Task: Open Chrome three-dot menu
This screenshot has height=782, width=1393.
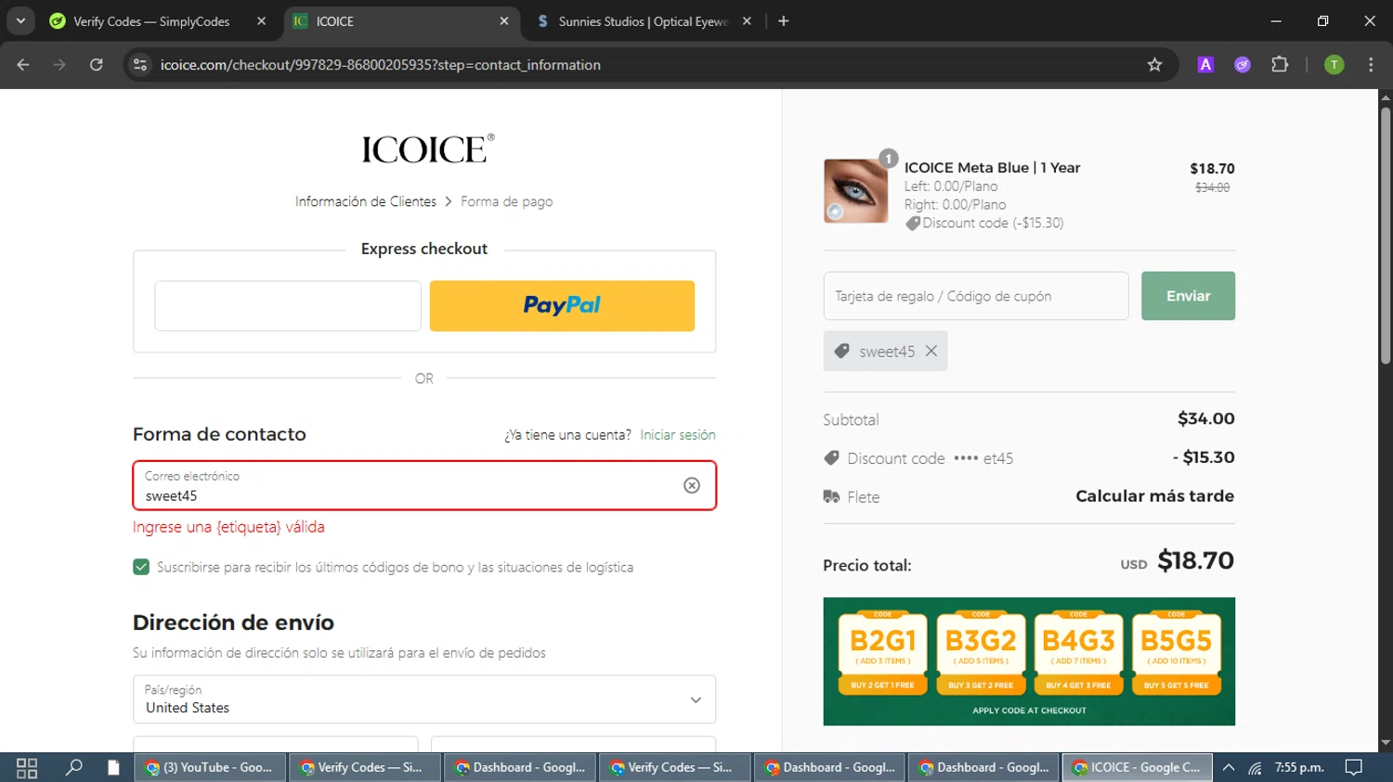Action: point(1371,64)
